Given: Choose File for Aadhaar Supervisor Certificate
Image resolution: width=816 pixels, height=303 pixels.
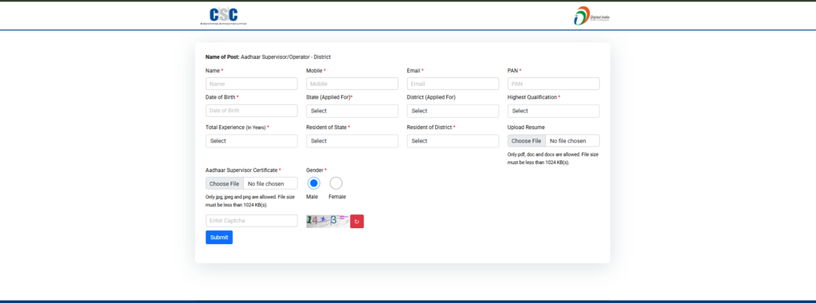Looking at the screenshot, I should point(224,183).
